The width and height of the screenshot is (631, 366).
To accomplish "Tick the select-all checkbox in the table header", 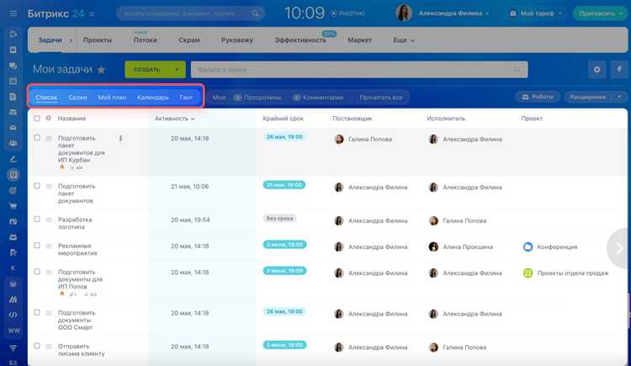I will click(x=37, y=119).
